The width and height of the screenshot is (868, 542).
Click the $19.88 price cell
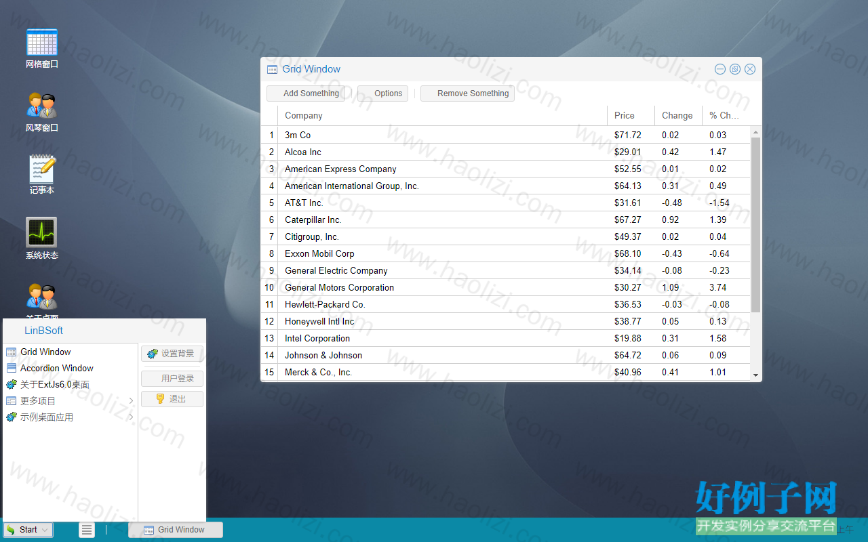631,338
